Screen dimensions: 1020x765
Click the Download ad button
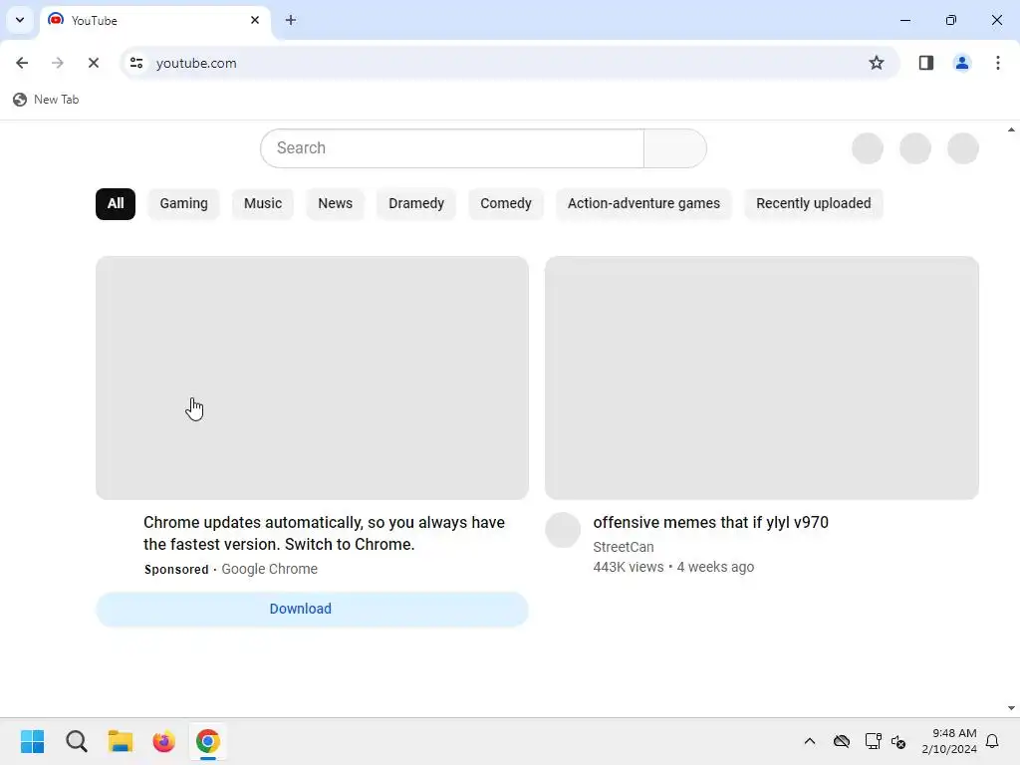click(312, 609)
